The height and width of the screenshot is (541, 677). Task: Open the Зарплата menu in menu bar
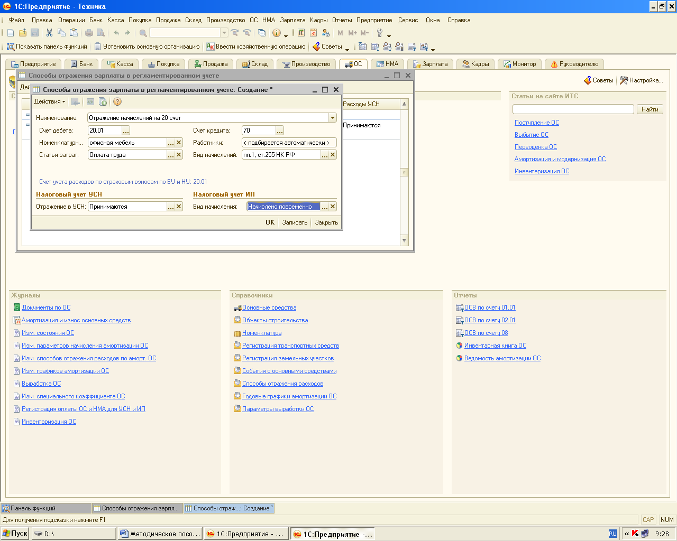click(x=292, y=20)
